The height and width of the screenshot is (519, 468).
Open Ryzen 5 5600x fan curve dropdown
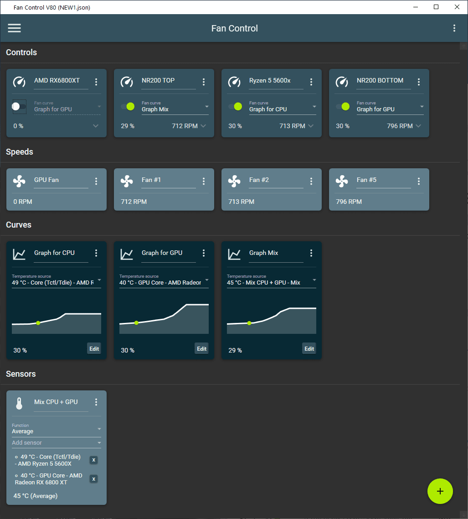click(x=283, y=107)
